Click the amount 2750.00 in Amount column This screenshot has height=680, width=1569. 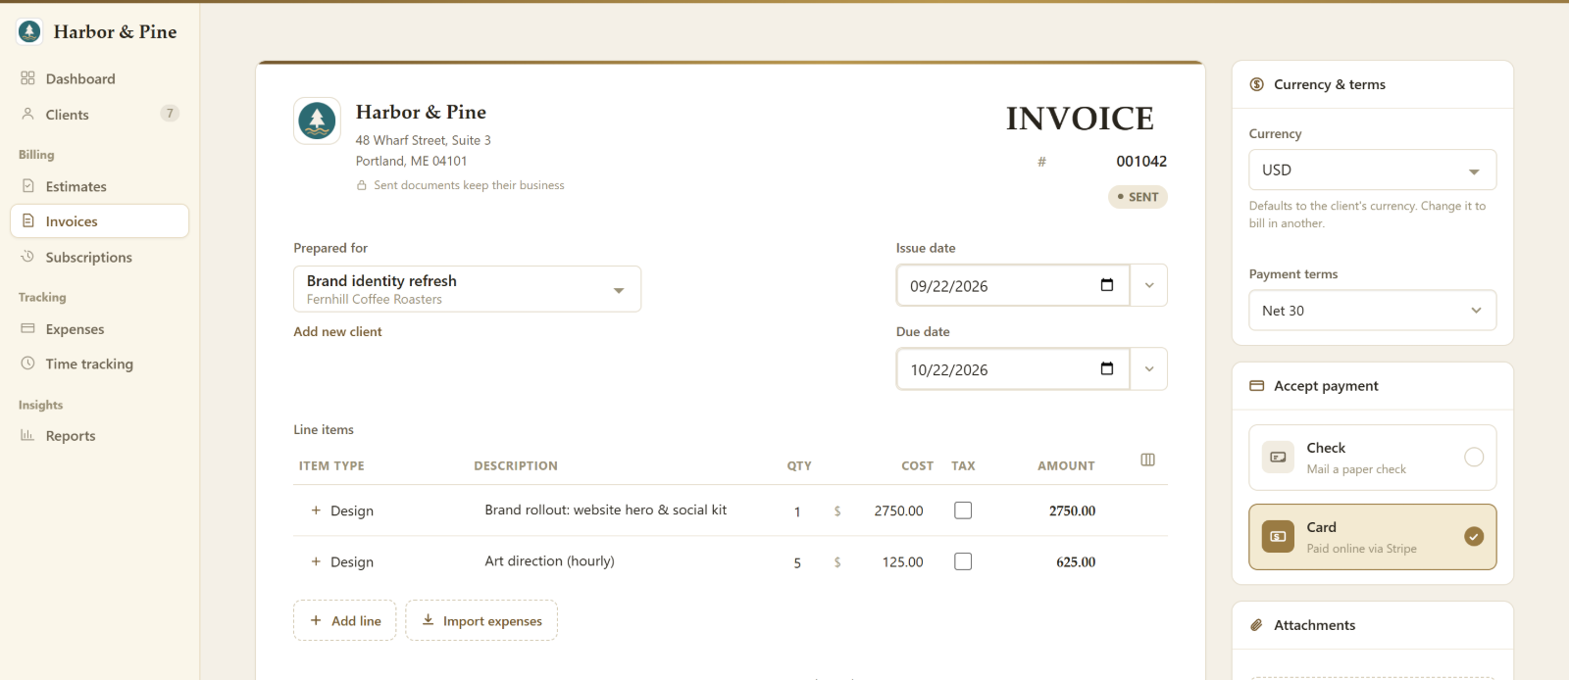(1072, 511)
